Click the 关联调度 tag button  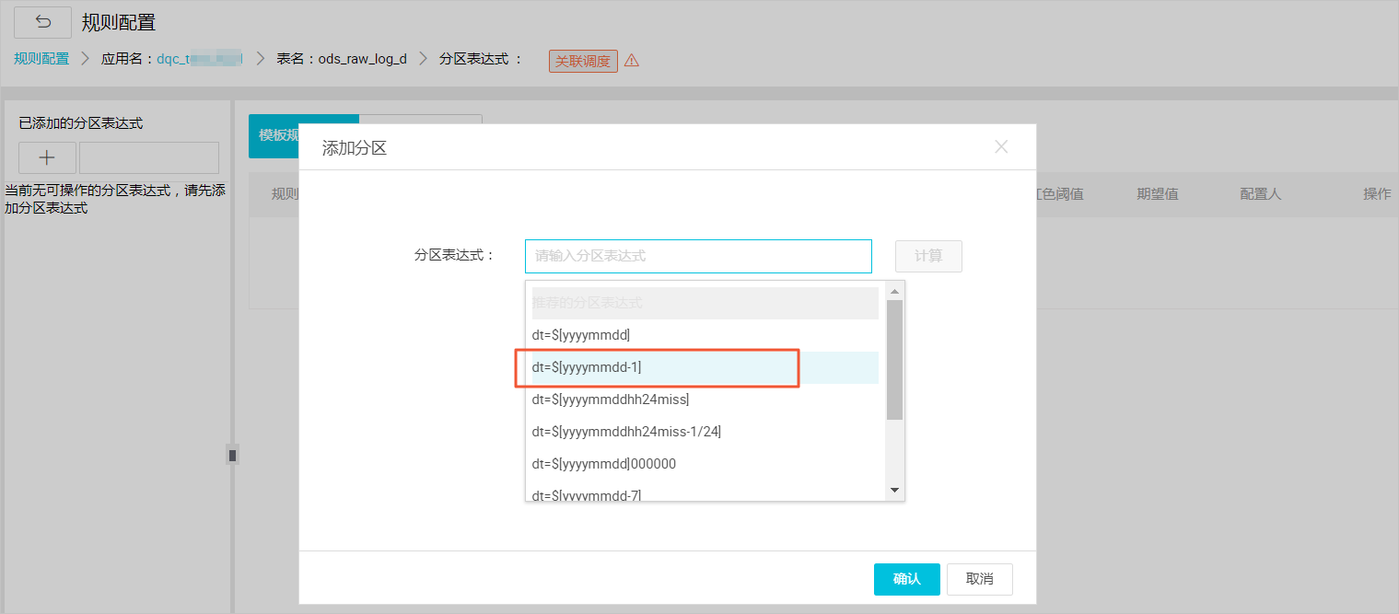pyautogui.click(x=583, y=61)
